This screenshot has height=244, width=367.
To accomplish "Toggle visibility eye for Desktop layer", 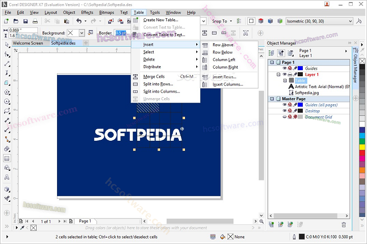I will [x=284, y=111].
